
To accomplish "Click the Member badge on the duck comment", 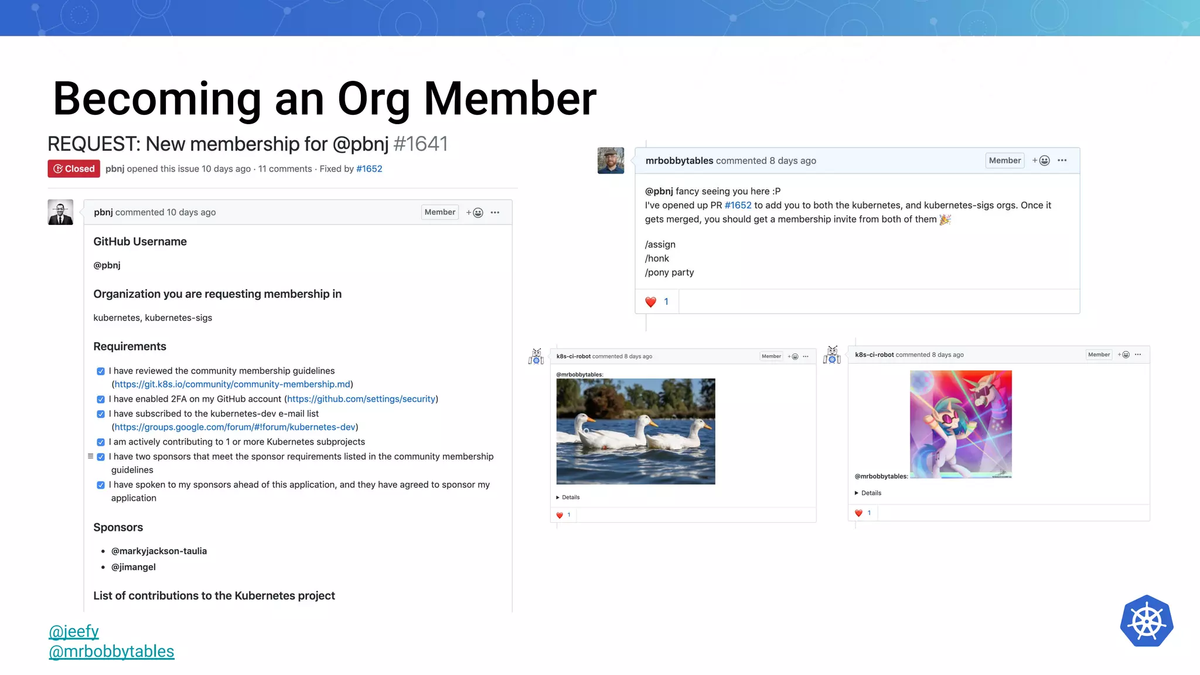I will coord(771,356).
